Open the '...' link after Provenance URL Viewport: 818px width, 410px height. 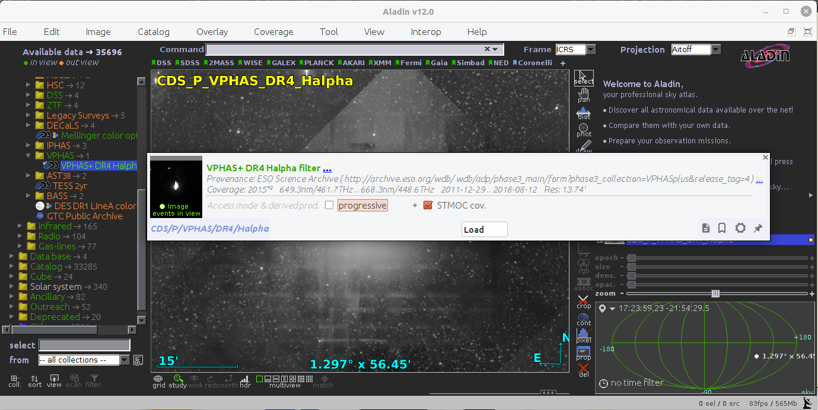759,179
